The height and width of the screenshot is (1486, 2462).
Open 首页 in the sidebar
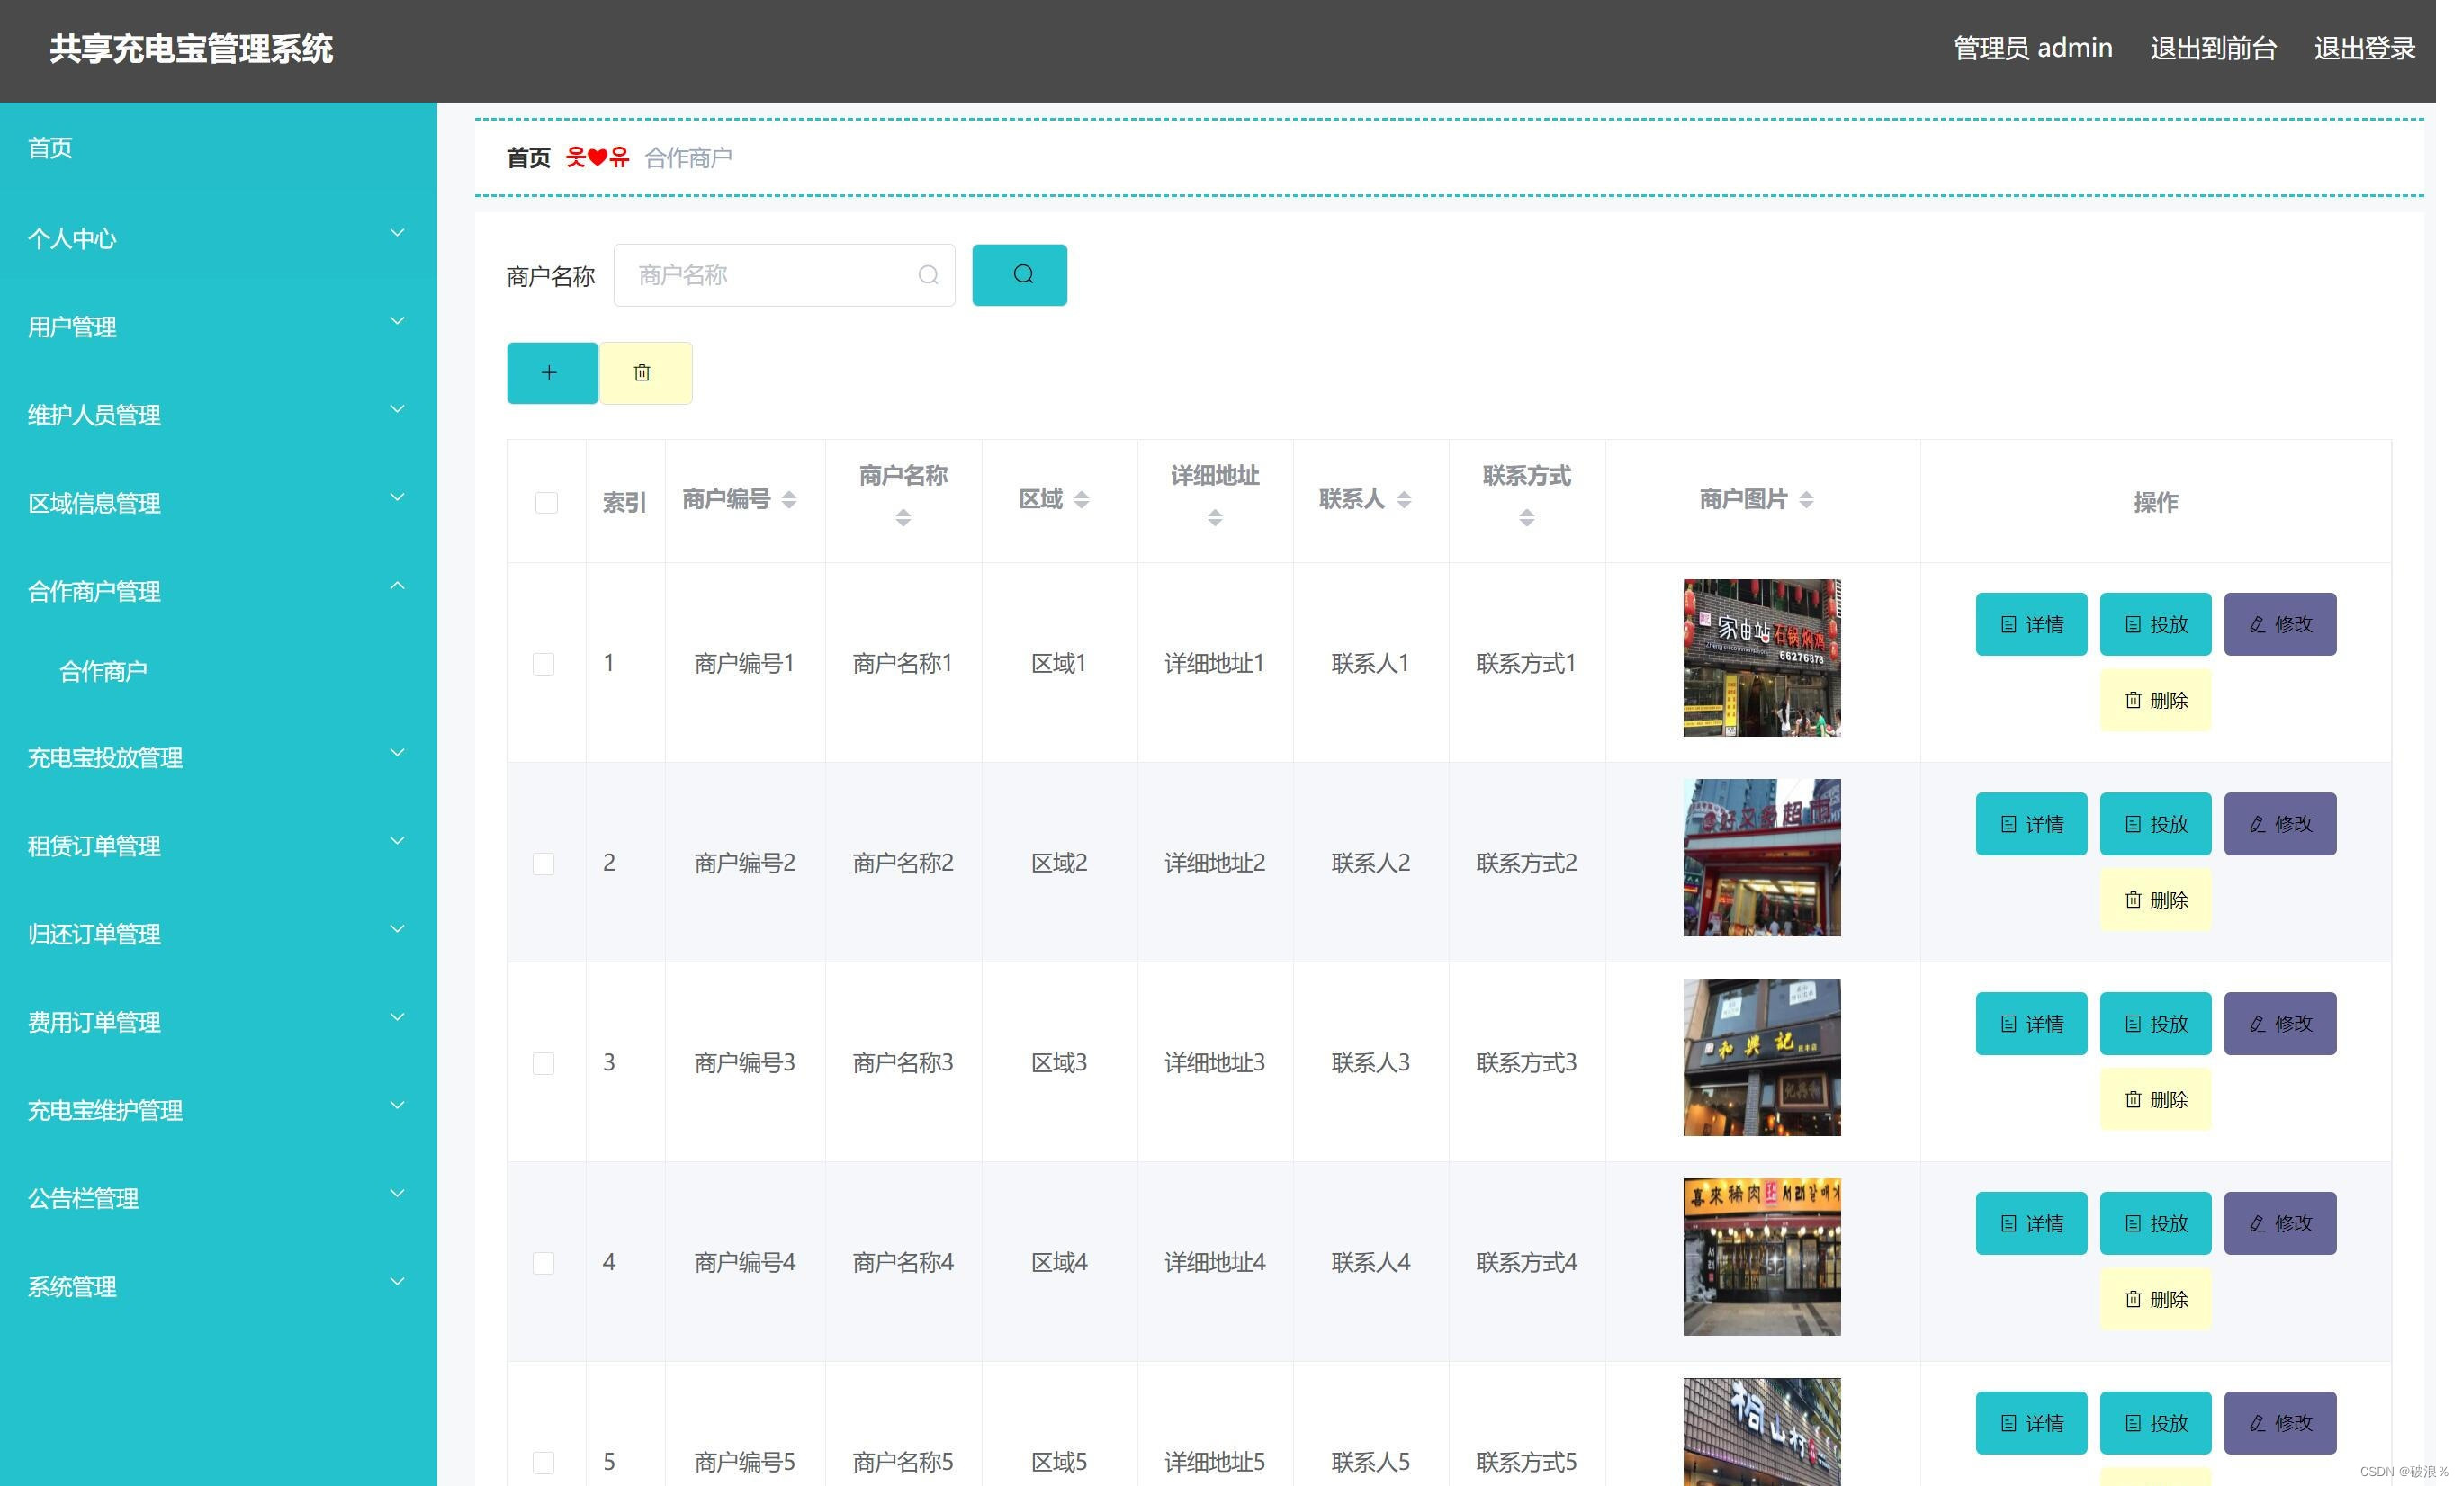click(218, 148)
